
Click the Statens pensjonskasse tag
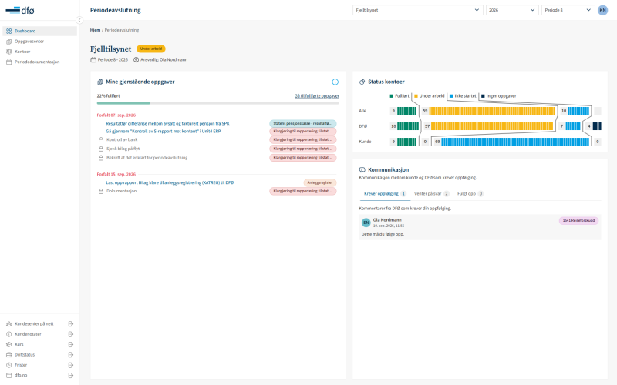pos(302,123)
